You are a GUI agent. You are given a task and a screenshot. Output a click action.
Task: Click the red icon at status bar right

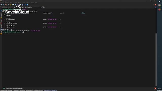155,88
